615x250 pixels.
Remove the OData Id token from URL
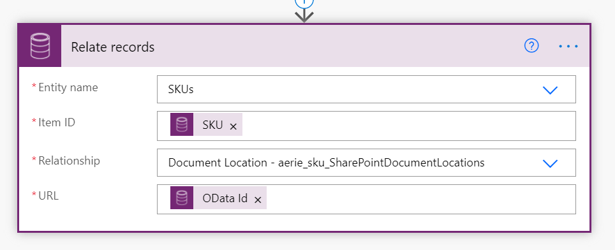[258, 200]
